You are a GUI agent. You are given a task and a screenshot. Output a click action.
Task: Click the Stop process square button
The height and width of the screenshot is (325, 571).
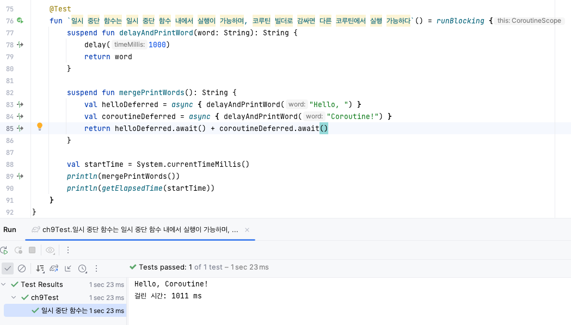click(32, 250)
